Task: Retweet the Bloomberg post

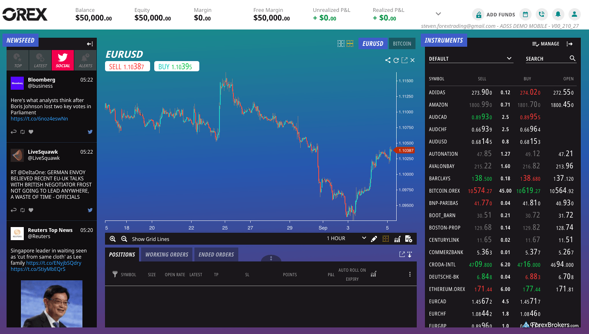Action: tap(23, 132)
